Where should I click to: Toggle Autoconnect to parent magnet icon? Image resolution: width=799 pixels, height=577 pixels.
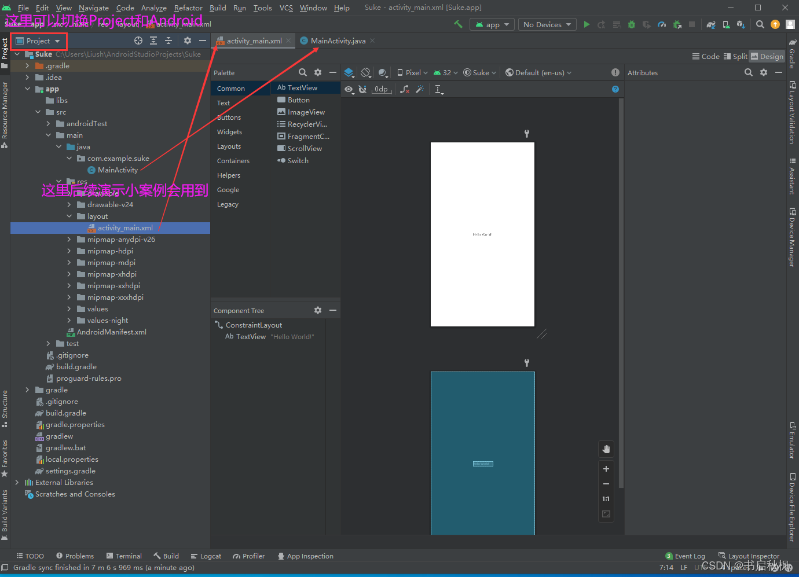362,89
